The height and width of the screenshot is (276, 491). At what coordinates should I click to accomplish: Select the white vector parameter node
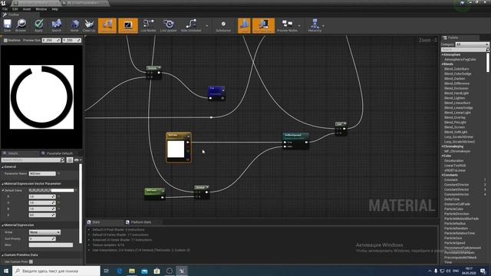(x=179, y=147)
